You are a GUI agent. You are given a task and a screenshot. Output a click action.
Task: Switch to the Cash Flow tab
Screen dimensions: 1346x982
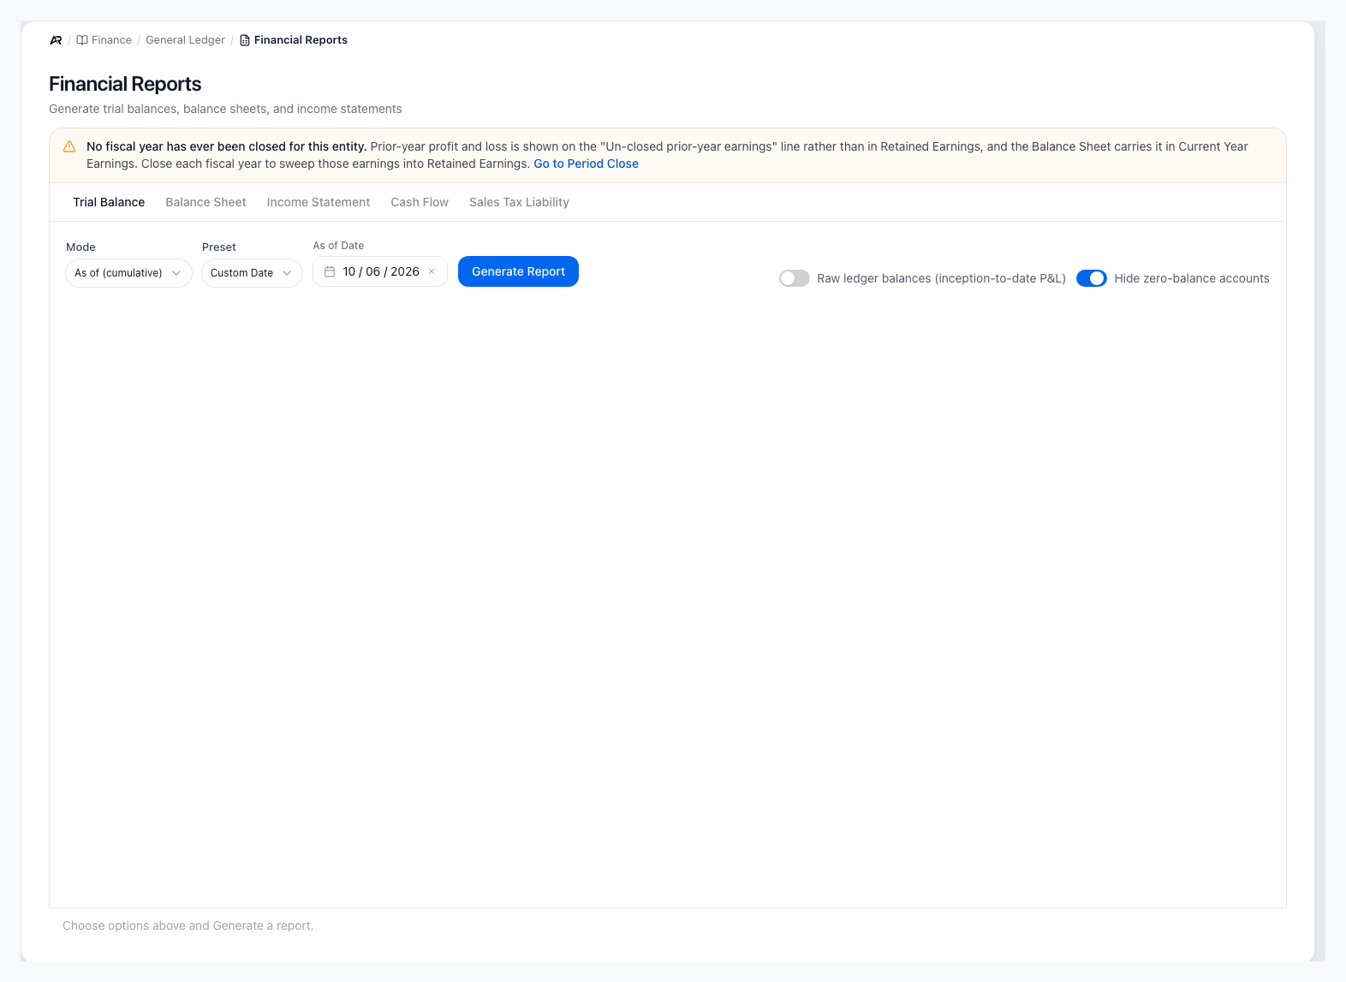[420, 202]
